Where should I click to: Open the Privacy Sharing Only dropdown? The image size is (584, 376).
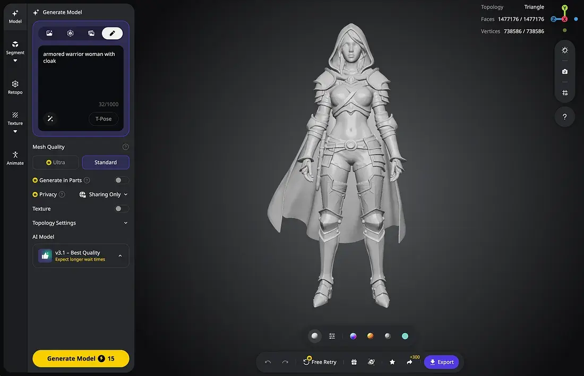pos(104,194)
